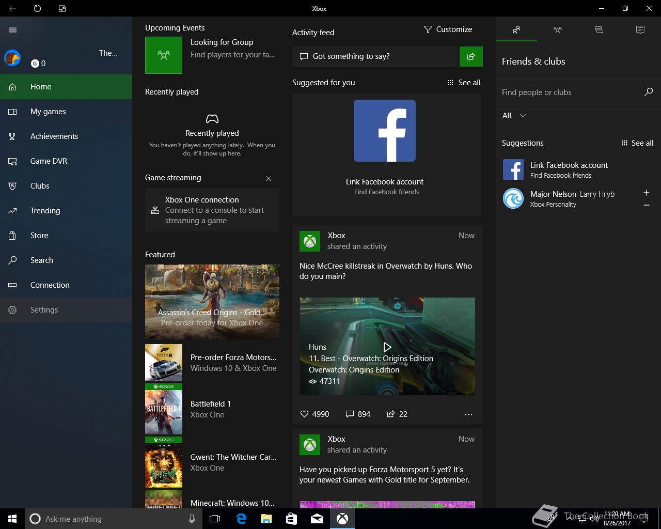Remove Major Nelson suggestion
The height and width of the screenshot is (529, 661).
pos(646,205)
